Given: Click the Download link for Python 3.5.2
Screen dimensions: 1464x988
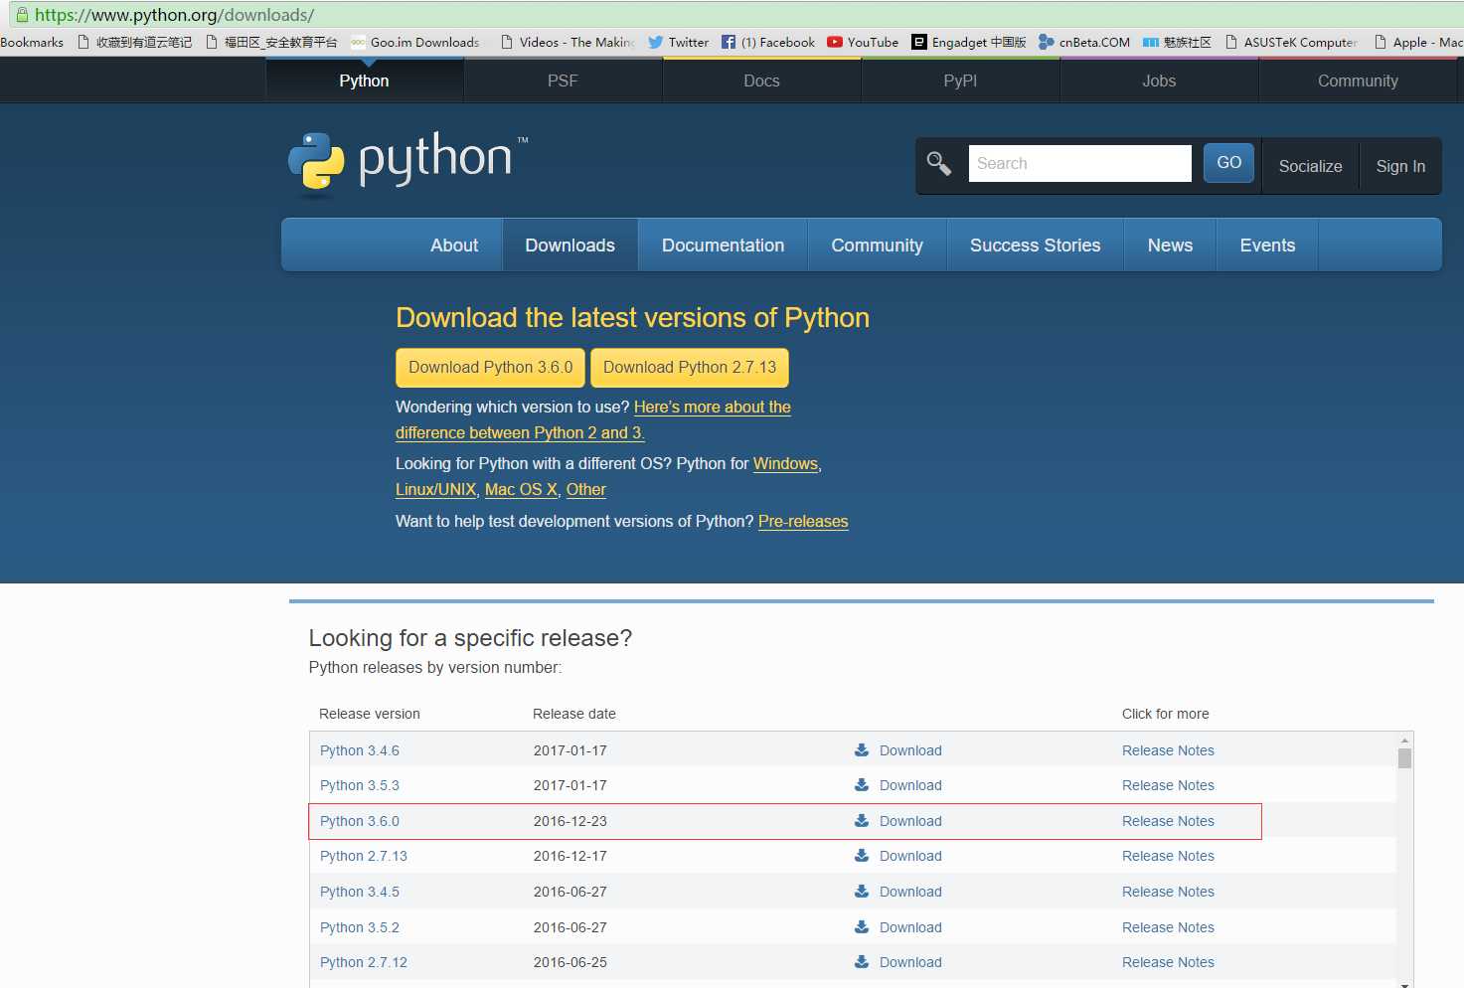Looking at the screenshot, I should (x=910, y=927).
